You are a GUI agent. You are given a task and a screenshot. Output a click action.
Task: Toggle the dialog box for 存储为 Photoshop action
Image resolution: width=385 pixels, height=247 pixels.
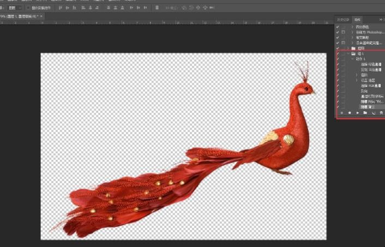point(343,32)
